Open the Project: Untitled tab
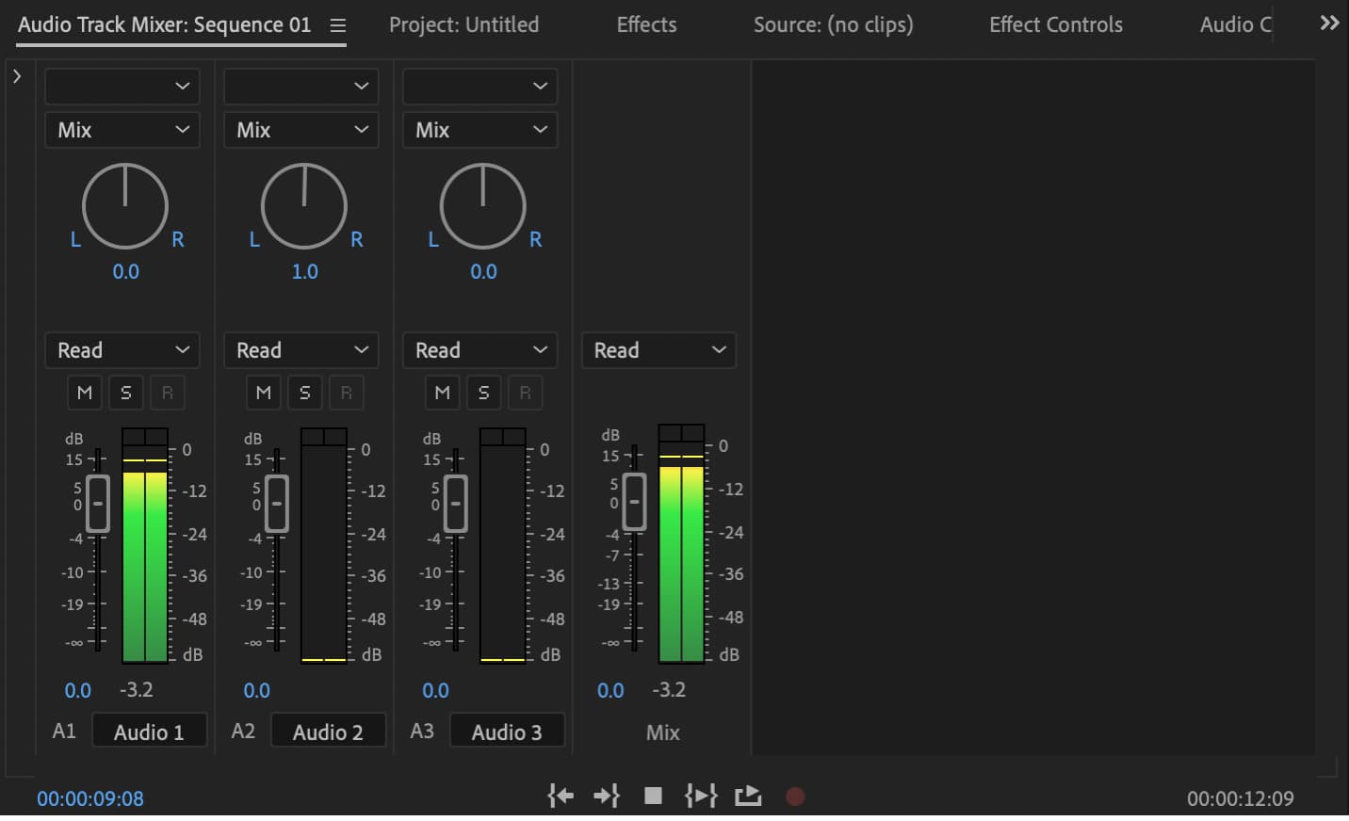This screenshot has height=821, width=1349. tap(463, 25)
